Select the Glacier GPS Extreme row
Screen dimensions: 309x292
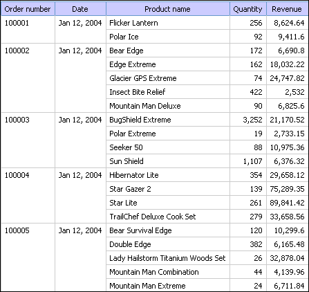click(x=207, y=78)
